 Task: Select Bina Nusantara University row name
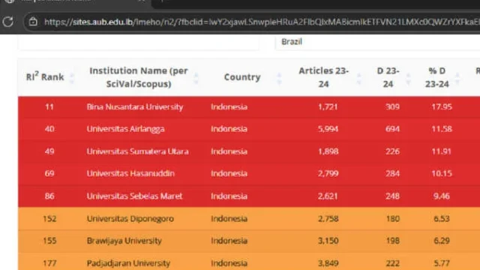(x=135, y=106)
